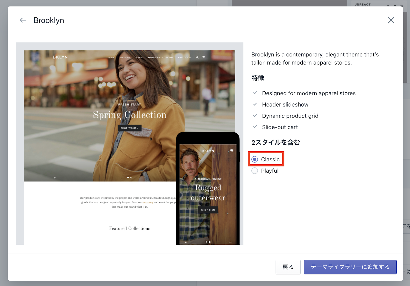Screen dimensions: 410x286
Task: Follow the "our story" link
Action: click(148, 203)
